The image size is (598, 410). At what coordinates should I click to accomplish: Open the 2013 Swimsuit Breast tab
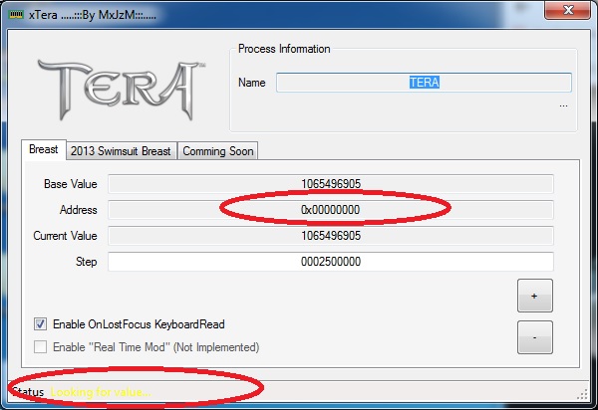(x=121, y=151)
